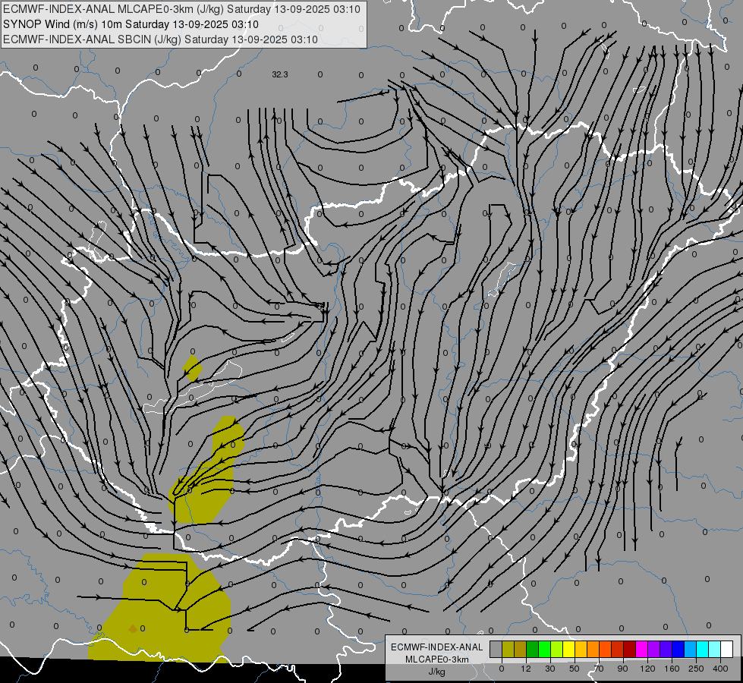Click the MLCAPE0-3km title line at the top
The image size is (743, 683).
(181, 9)
